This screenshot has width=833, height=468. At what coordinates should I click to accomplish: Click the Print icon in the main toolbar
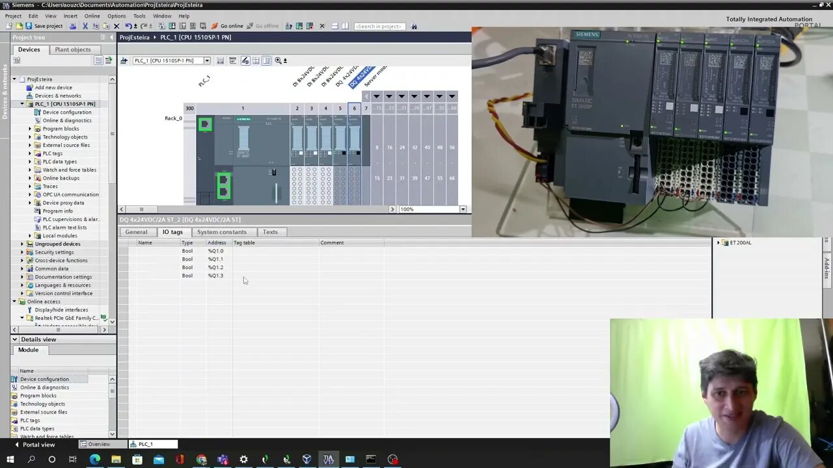72,26
